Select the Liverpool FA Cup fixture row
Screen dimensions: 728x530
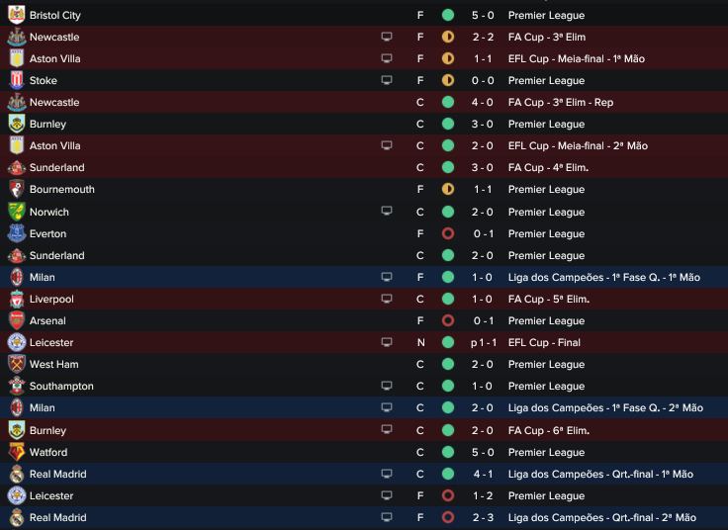pyautogui.click(x=364, y=299)
